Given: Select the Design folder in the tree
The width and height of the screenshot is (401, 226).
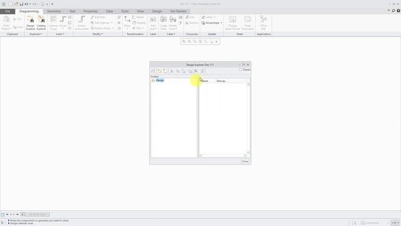Looking at the screenshot, I should coord(160,80).
